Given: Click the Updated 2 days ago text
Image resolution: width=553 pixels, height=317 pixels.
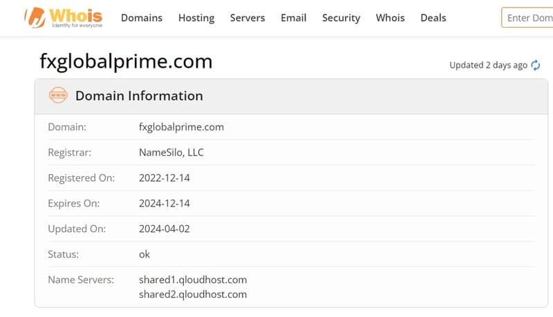Looking at the screenshot, I should [x=488, y=65].
